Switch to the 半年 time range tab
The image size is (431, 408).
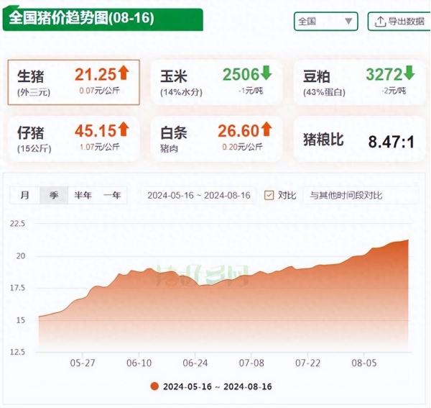83,195
